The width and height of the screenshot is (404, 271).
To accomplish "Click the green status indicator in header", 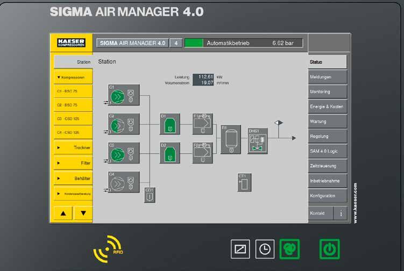I will click(x=194, y=43).
